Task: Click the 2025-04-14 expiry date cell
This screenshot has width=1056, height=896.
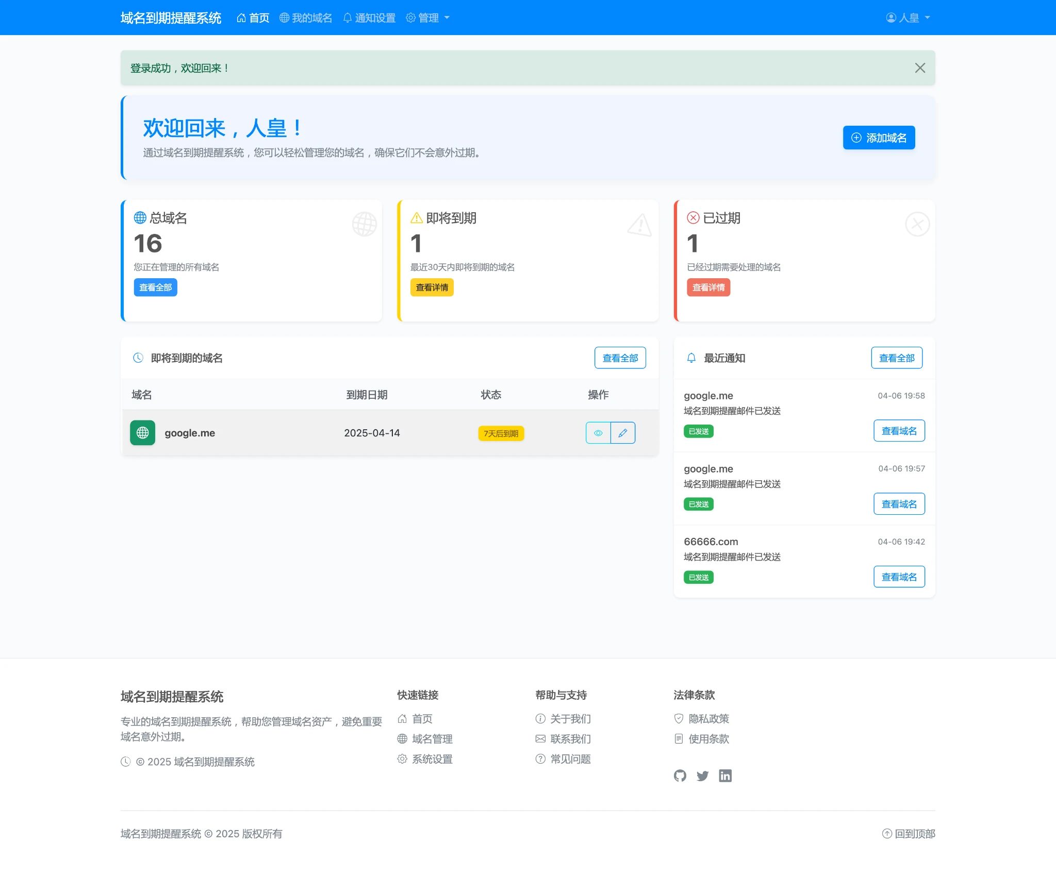Action: pyautogui.click(x=372, y=433)
